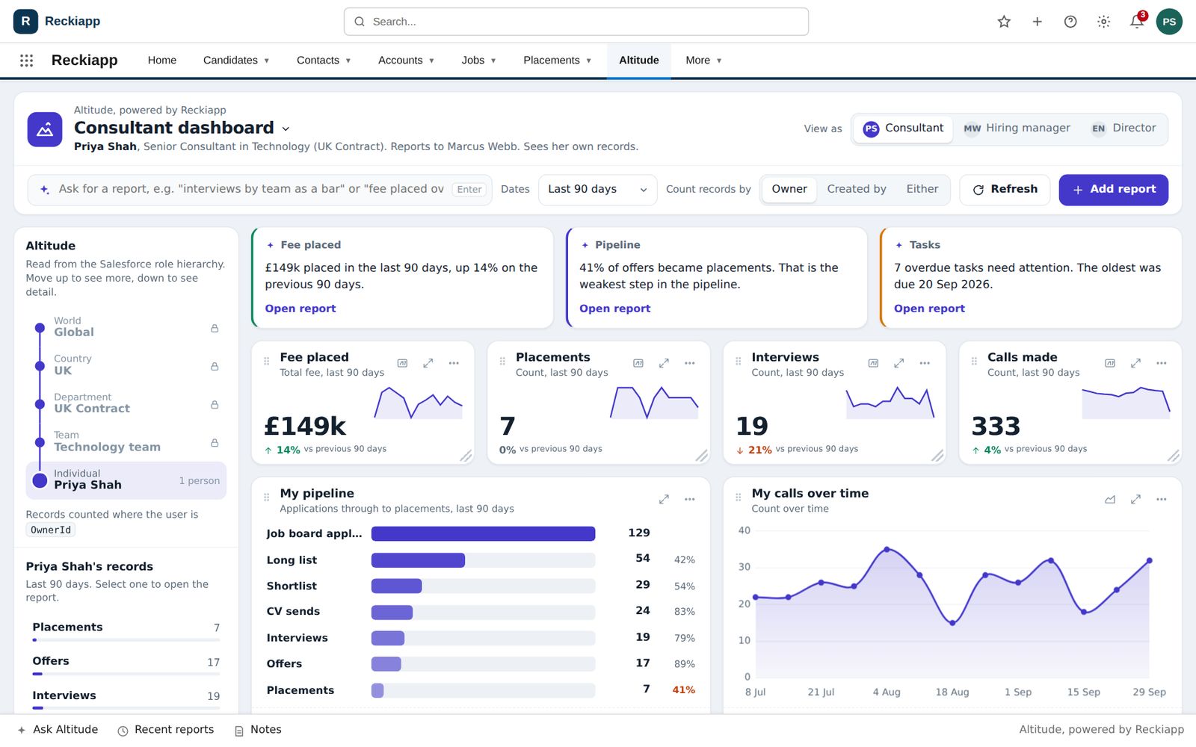View as Consultant
The height and width of the screenshot is (747, 1196).
point(903,128)
